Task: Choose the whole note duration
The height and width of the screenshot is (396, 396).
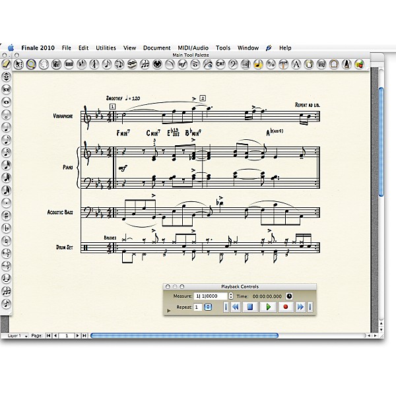Action: pos(7,102)
